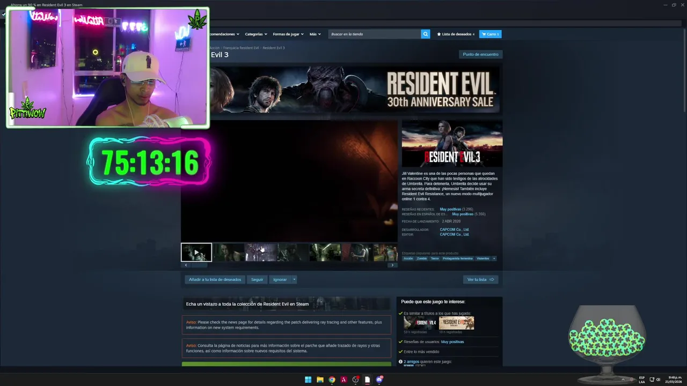
Task: Open 2 amigos link
Action: click(x=412, y=362)
